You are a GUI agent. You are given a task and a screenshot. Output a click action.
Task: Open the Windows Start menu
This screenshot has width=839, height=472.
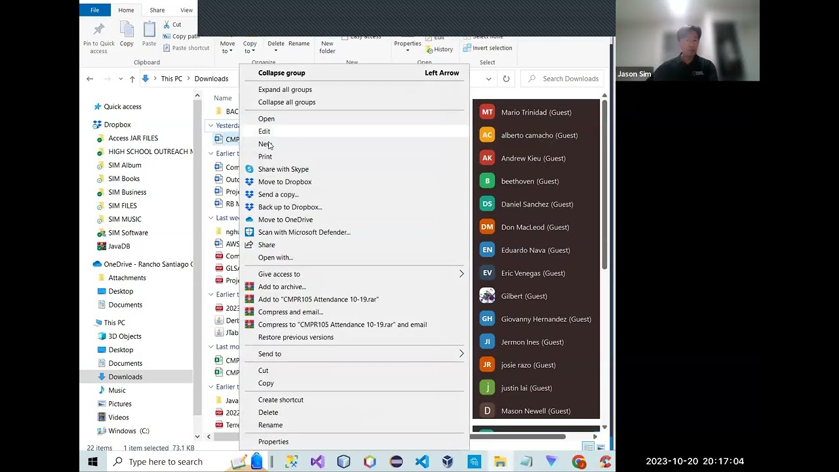(92, 462)
